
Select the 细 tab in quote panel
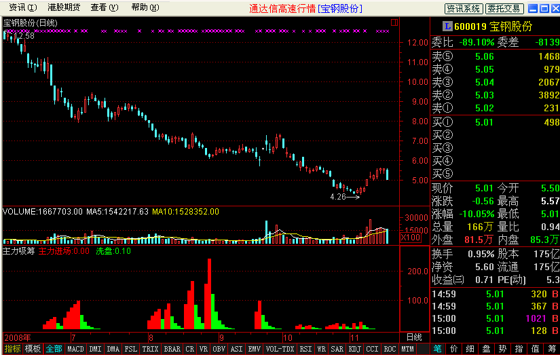coord(470,349)
